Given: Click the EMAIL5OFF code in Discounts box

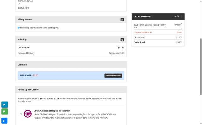Looking at the screenshot, I should (26, 75).
